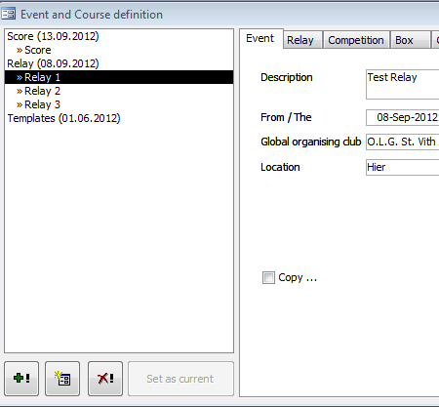Select Relay (08.09.2012) event row
This screenshot has height=407, width=439.
coord(119,63)
